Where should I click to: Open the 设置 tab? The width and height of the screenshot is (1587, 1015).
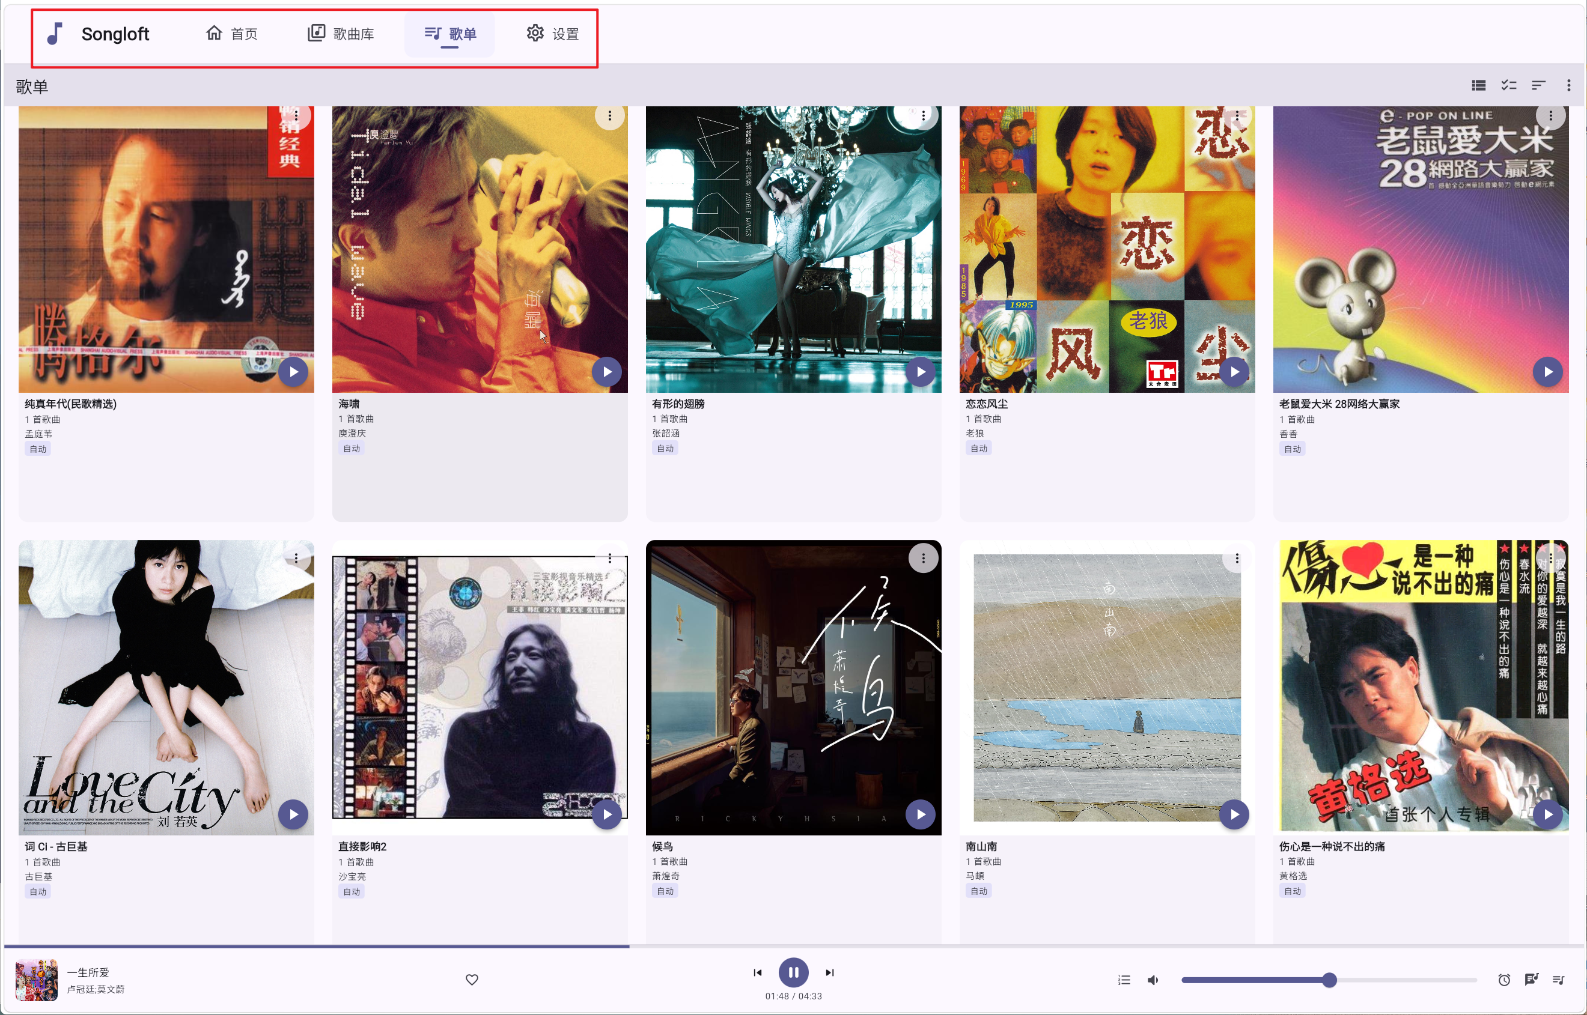pos(552,34)
